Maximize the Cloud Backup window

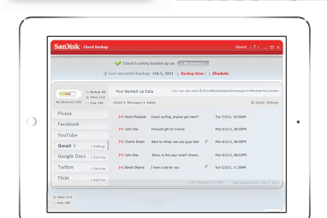coord(272,47)
